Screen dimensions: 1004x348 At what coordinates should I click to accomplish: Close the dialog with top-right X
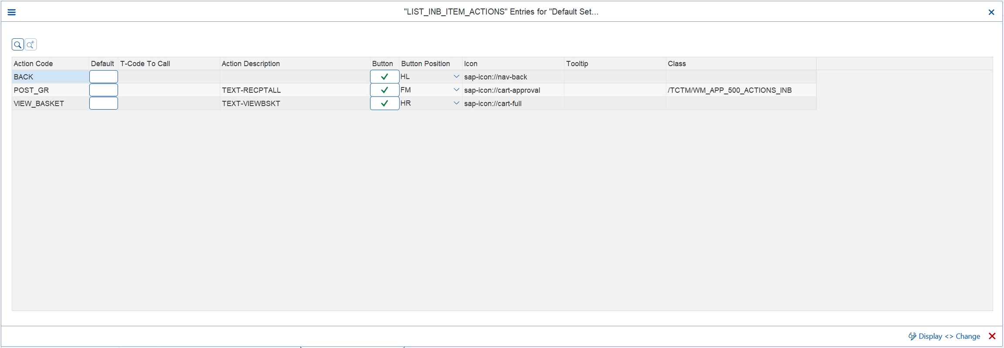[x=991, y=12]
